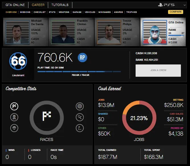The height and width of the screenshot is (166, 190).
Task: Select the Races checkered flag icon
Action: [x=14, y=107]
